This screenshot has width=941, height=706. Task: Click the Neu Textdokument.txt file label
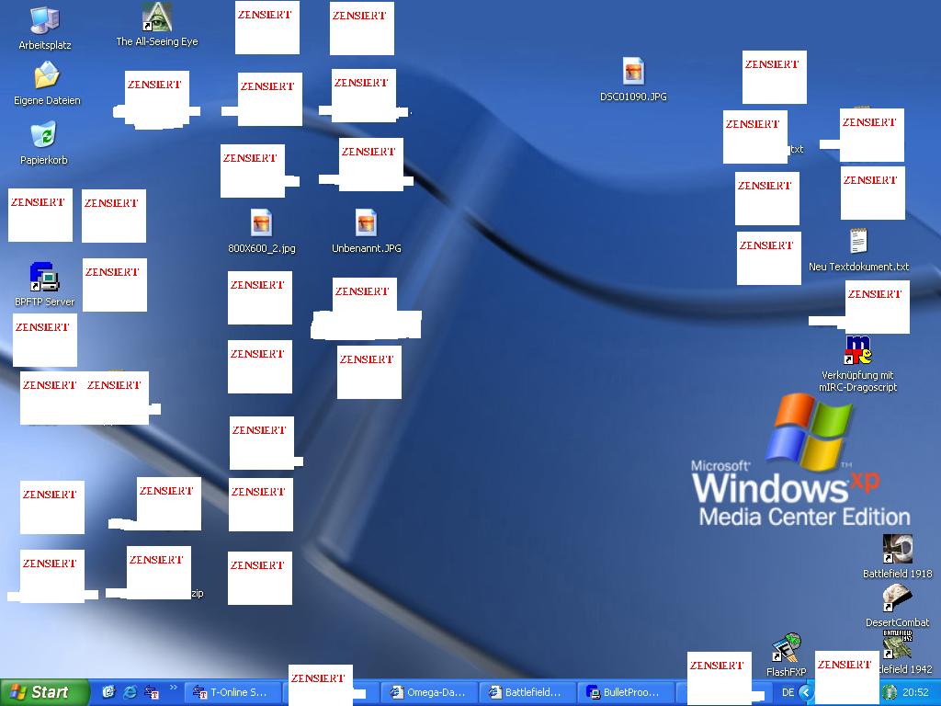tap(859, 267)
